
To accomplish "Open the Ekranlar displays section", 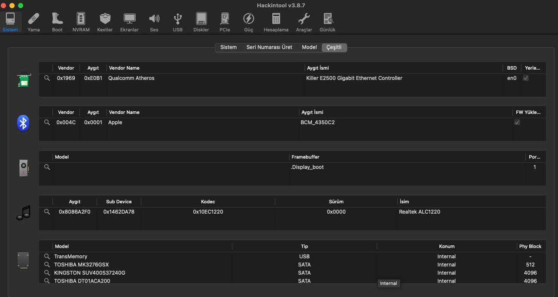I will click(129, 22).
